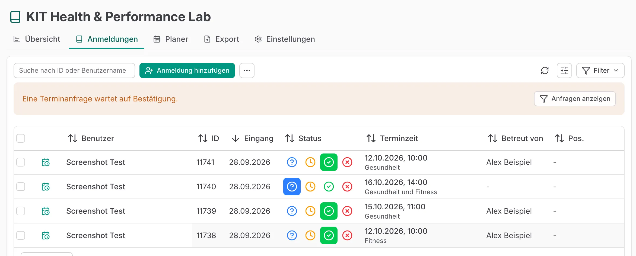Go to the Export tab
636x256 pixels.
pyautogui.click(x=221, y=39)
